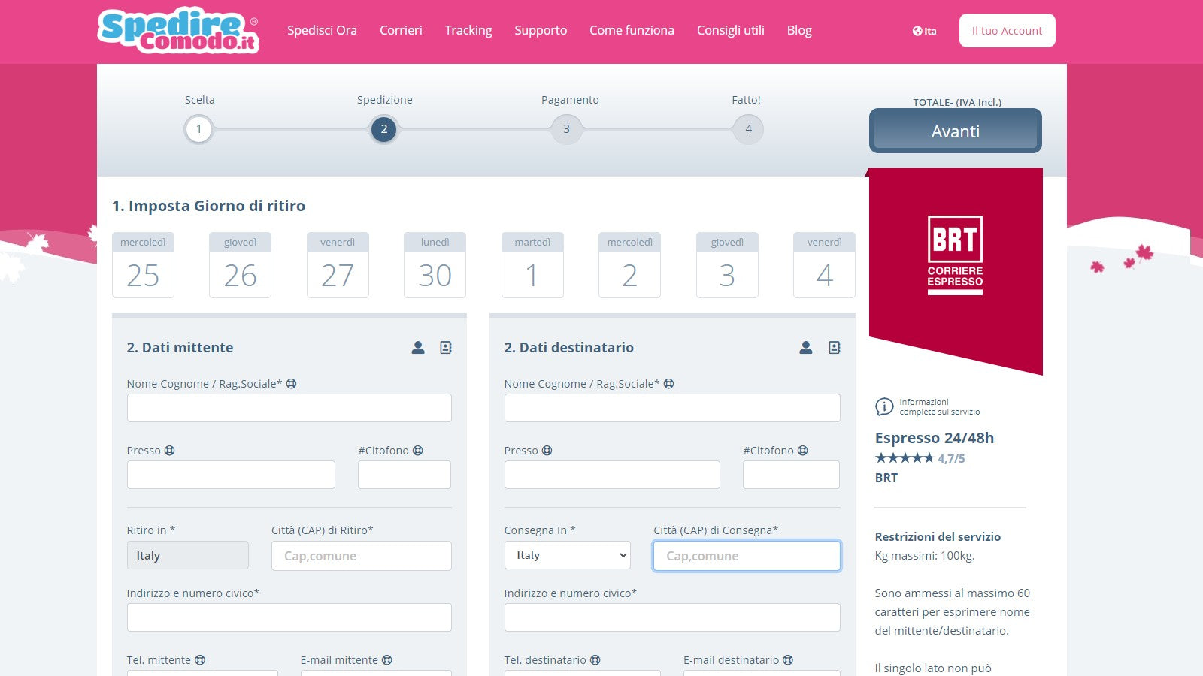1203x676 pixels.
Task: Open sender address book icon in Dati mittente
Action: 446,347
